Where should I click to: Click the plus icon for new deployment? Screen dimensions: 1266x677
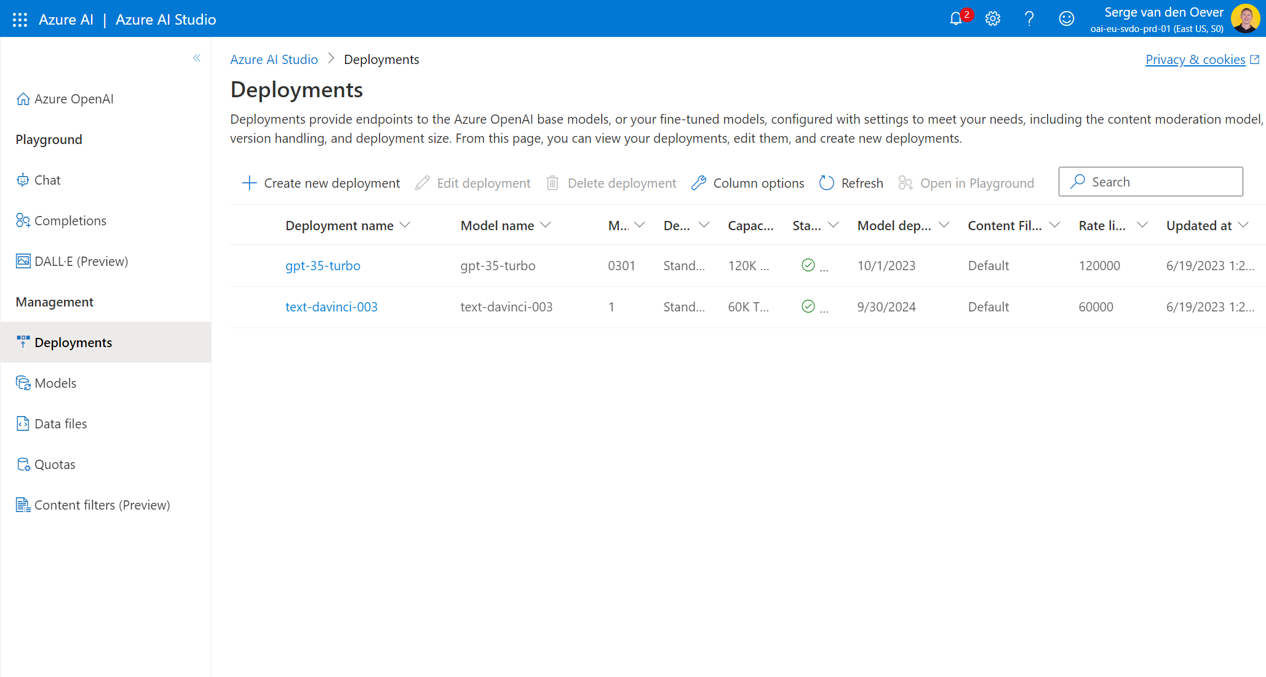pyautogui.click(x=249, y=183)
